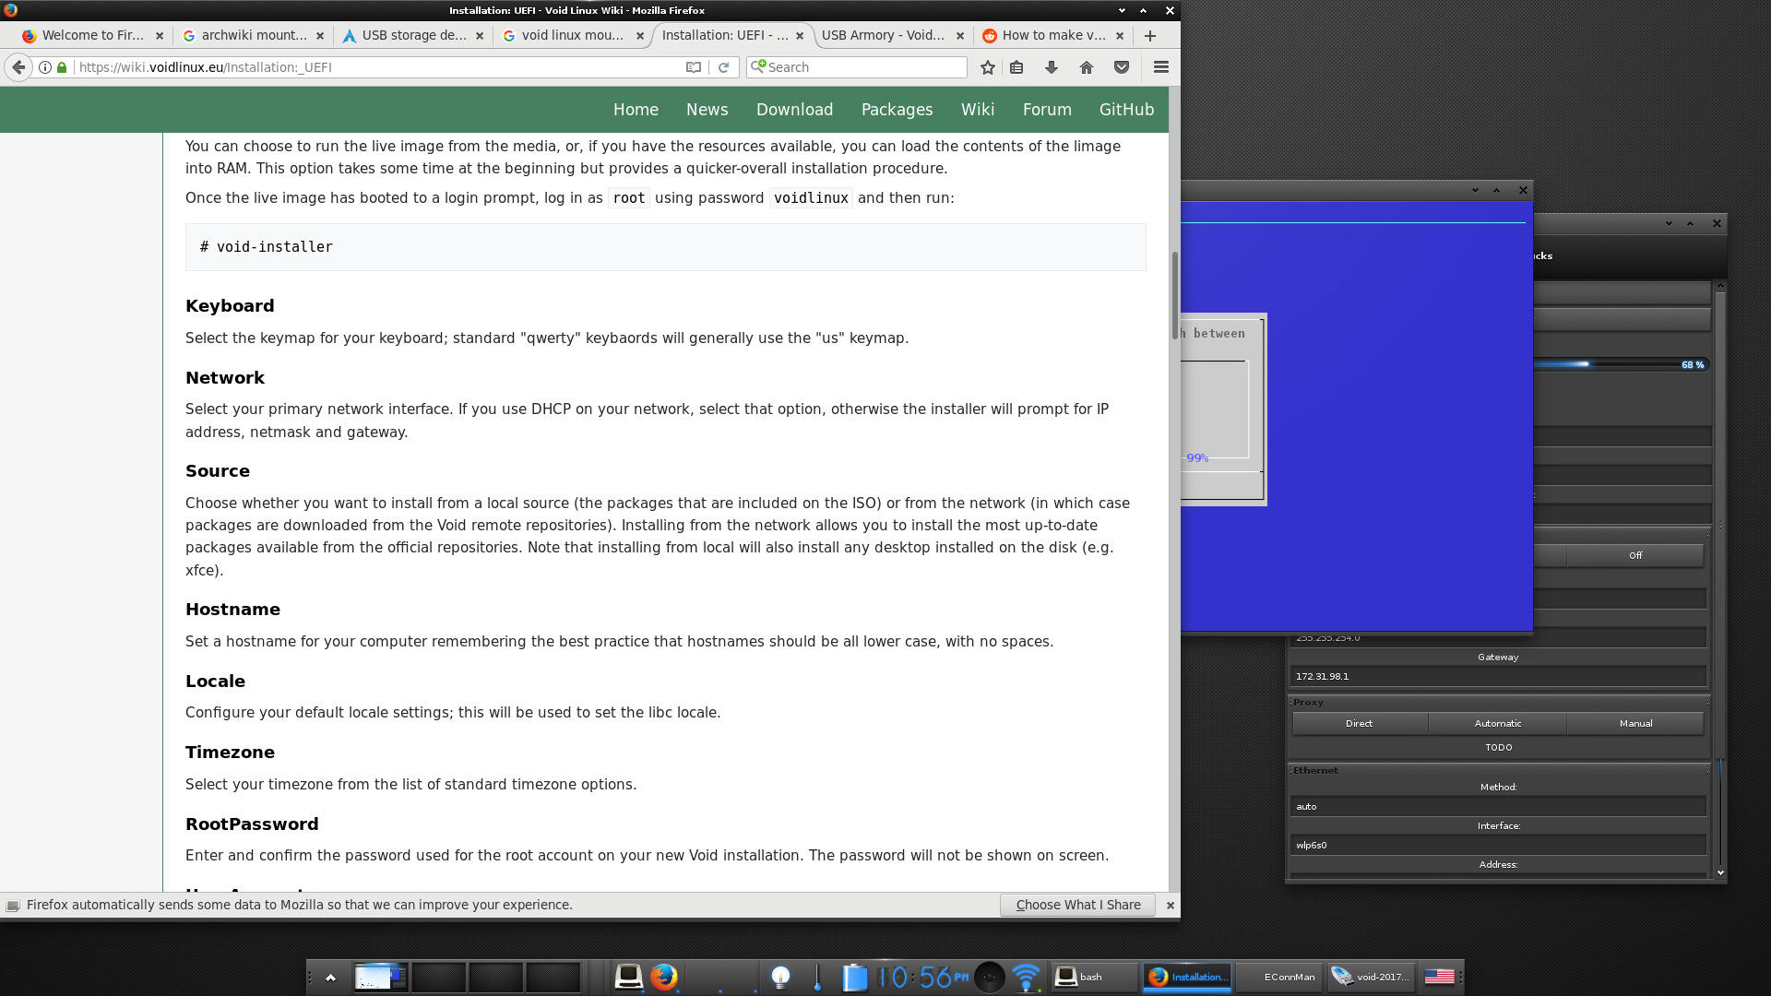
Task: Click the URL address field
Action: [378, 67]
